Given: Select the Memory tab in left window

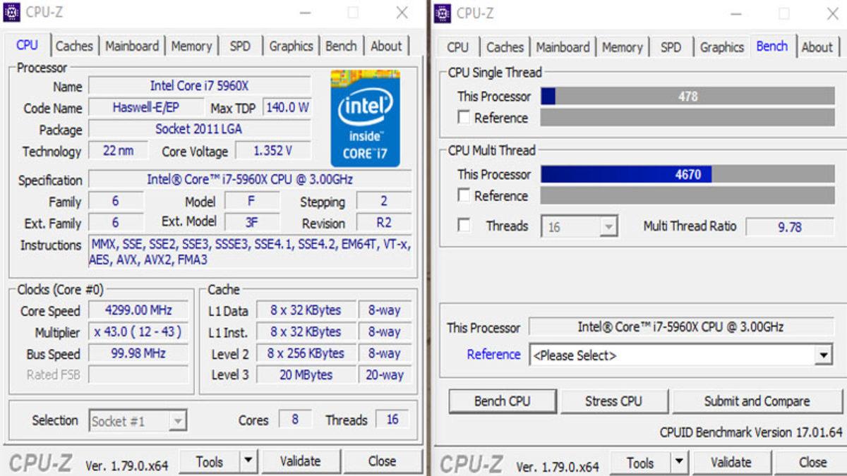Looking at the screenshot, I should coord(191,46).
